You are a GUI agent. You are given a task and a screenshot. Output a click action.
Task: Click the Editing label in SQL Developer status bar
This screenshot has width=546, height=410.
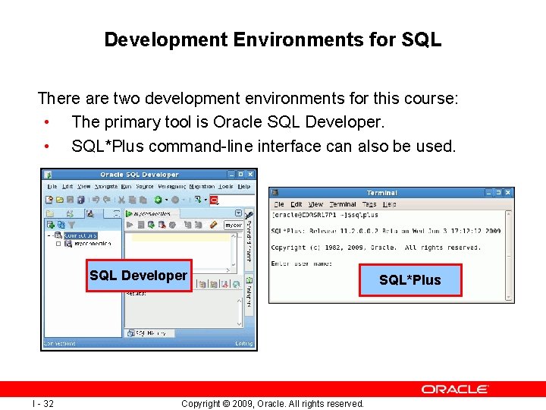coord(244,344)
